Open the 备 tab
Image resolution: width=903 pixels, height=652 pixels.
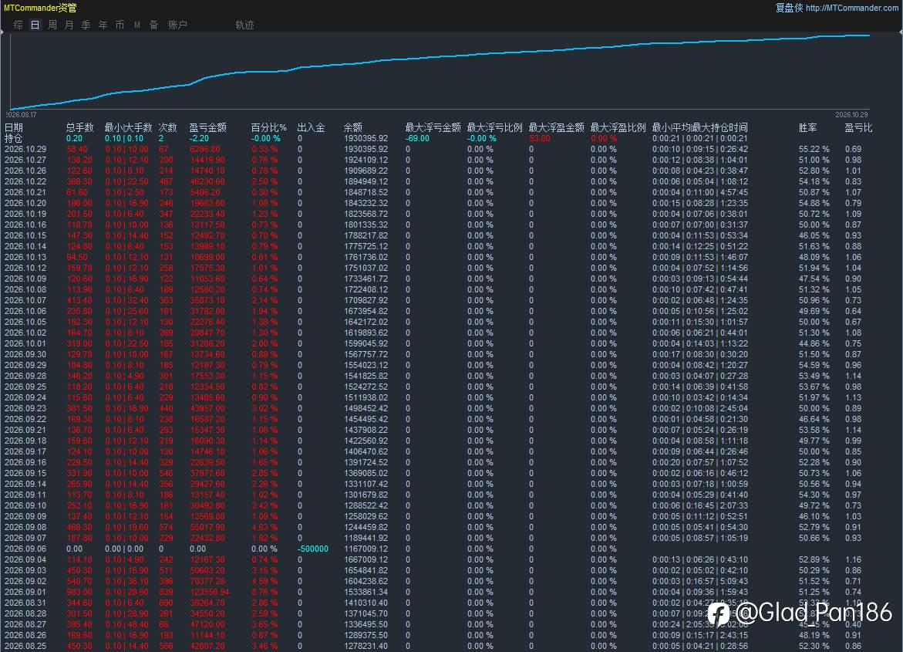(x=153, y=25)
